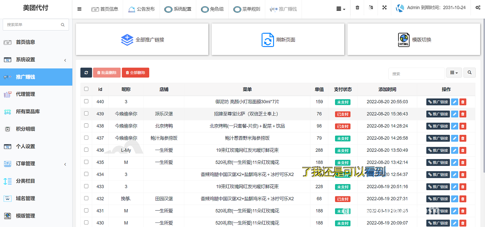Toggle fullscreen with the expand arrows icon
Screen dimensions: 485x227
click(384, 8)
